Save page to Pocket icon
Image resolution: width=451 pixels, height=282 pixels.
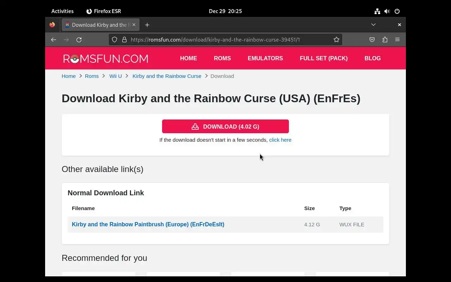372,39
